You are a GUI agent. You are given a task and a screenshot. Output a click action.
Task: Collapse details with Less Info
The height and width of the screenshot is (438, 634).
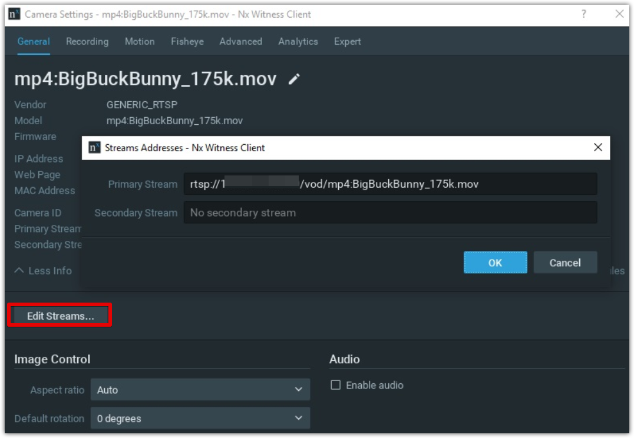coord(43,271)
